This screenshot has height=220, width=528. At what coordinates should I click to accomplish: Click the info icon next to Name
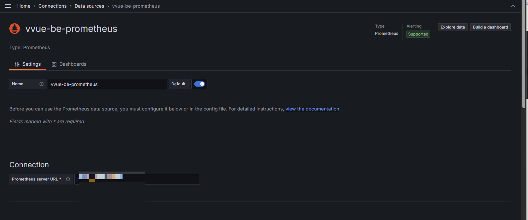point(42,84)
